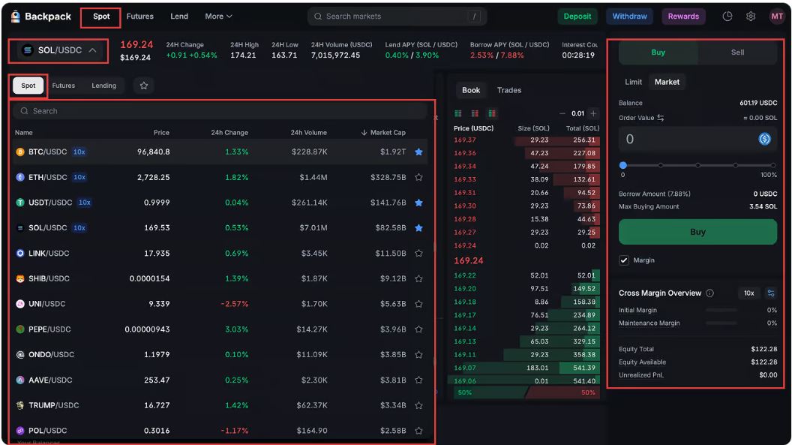Image resolution: width=792 pixels, height=445 pixels.
Task: Click the favorites star filter tab
Action: [x=144, y=86]
